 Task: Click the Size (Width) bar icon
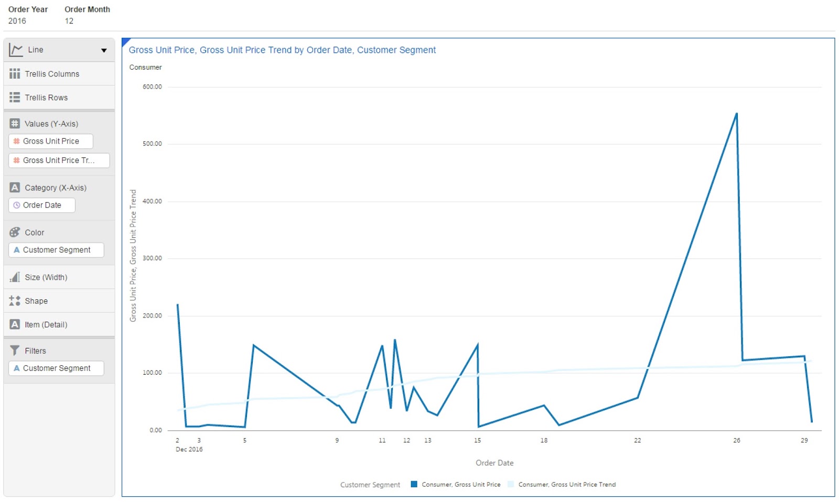(x=15, y=277)
